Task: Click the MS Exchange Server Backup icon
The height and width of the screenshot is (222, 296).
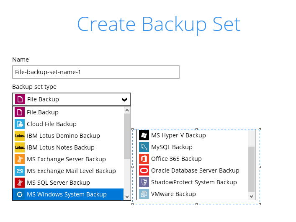Action: click(x=20, y=159)
